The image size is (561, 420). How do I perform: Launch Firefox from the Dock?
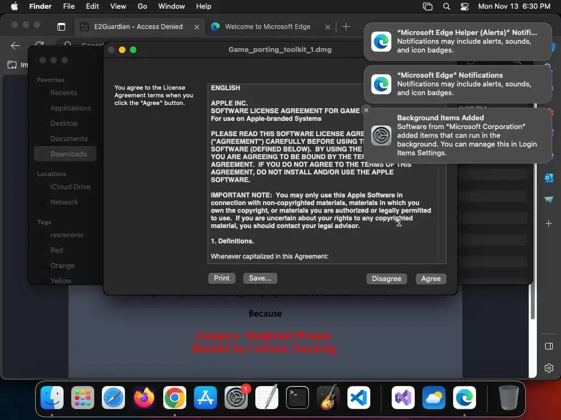click(144, 398)
